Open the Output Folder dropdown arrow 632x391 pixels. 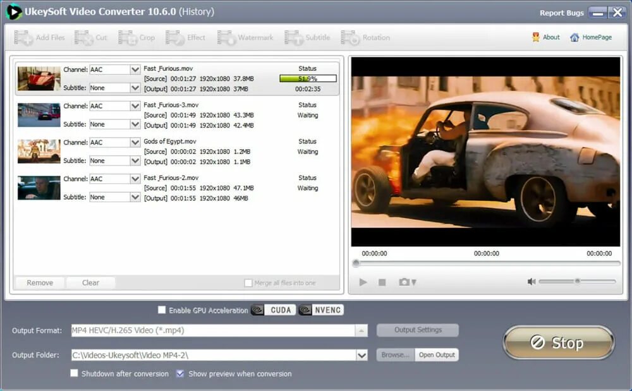tap(362, 355)
